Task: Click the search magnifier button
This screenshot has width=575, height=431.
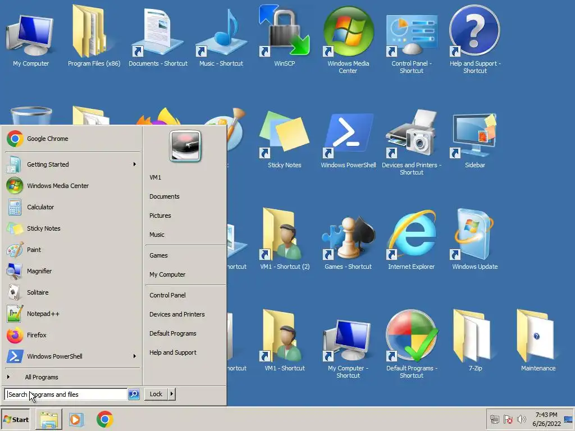Action: 134,395
